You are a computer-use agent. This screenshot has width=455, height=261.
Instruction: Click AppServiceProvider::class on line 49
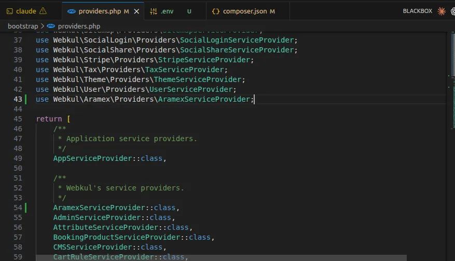click(x=108, y=158)
